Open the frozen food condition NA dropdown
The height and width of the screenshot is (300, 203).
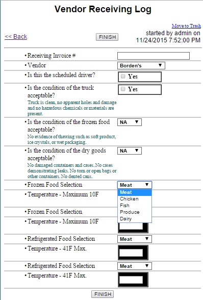tap(130, 122)
